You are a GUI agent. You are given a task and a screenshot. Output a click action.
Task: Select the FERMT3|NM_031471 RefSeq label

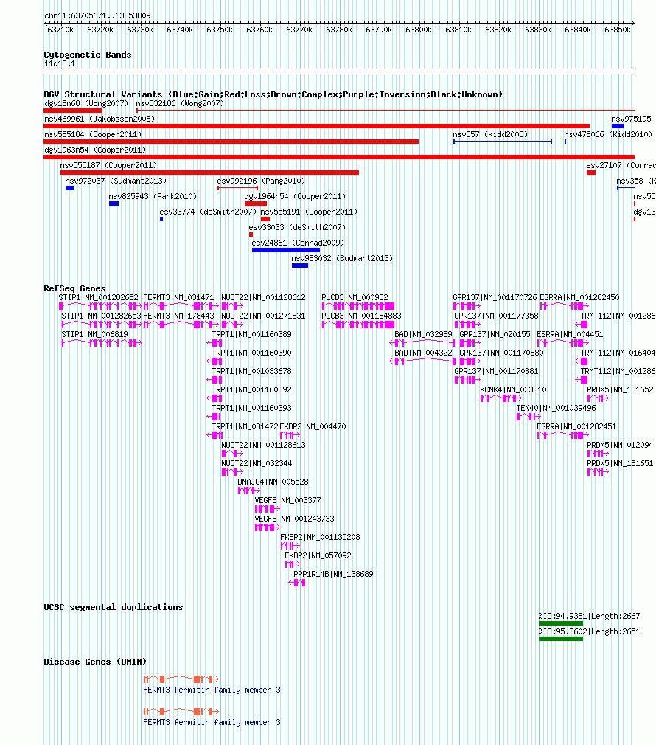coord(178,297)
